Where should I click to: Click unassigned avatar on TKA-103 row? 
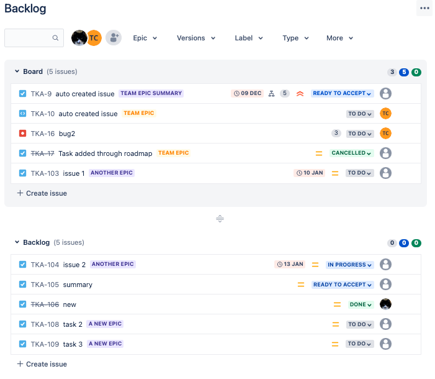pyautogui.click(x=385, y=173)
